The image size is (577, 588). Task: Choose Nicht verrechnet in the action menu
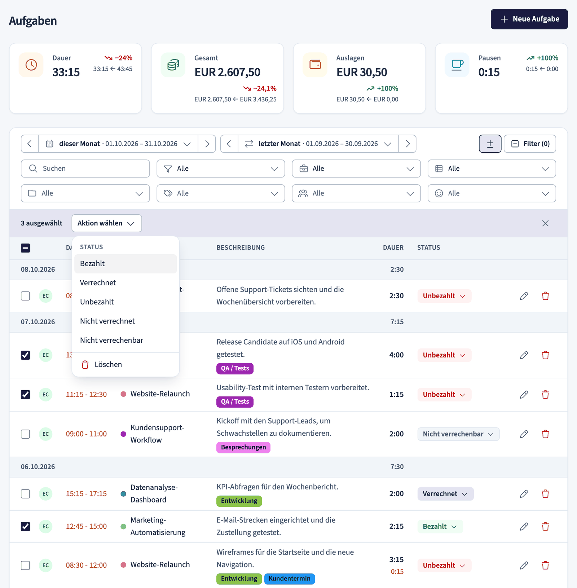point(125,321)
